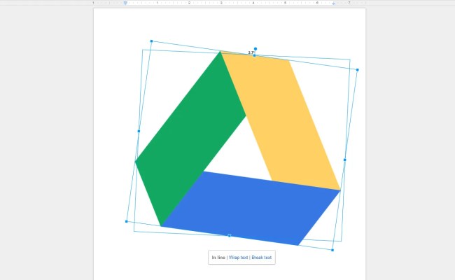Click the right-middle edge resize handle
The height and width of the screenshot is (280, 455).
[344, 160]
